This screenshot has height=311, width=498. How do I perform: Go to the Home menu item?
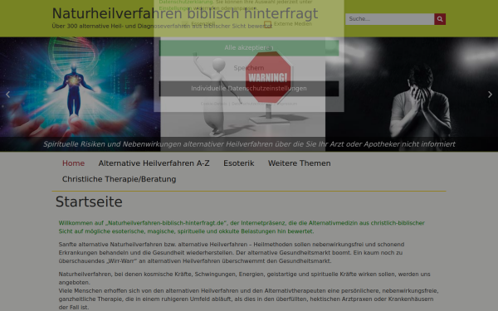73,163
